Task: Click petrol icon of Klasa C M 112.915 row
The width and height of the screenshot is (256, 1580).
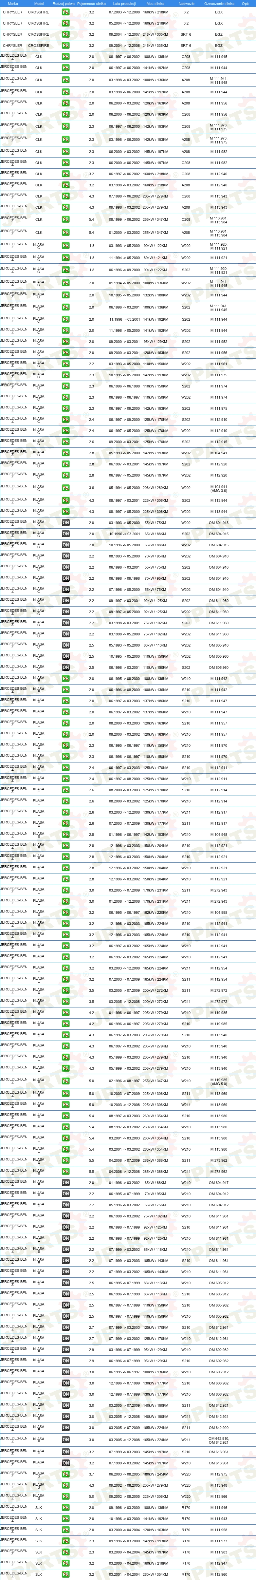Action: [x=65, y=442]
